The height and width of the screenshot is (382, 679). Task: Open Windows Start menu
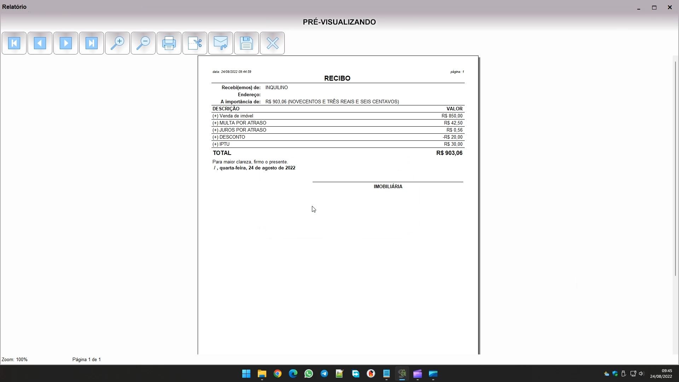point(246,374)
